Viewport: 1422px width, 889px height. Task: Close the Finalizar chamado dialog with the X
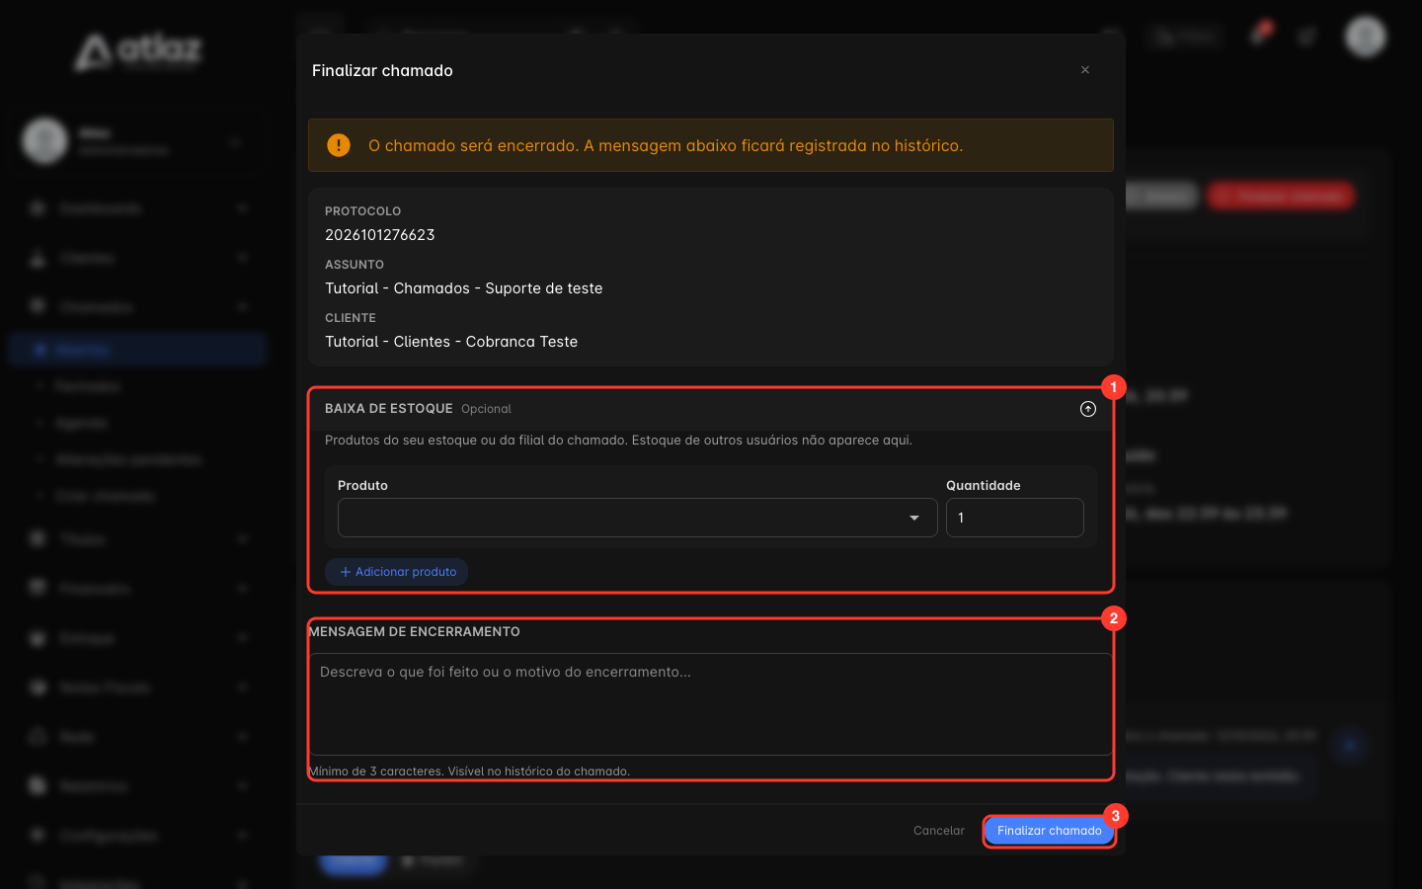(x=1085, y=70)
